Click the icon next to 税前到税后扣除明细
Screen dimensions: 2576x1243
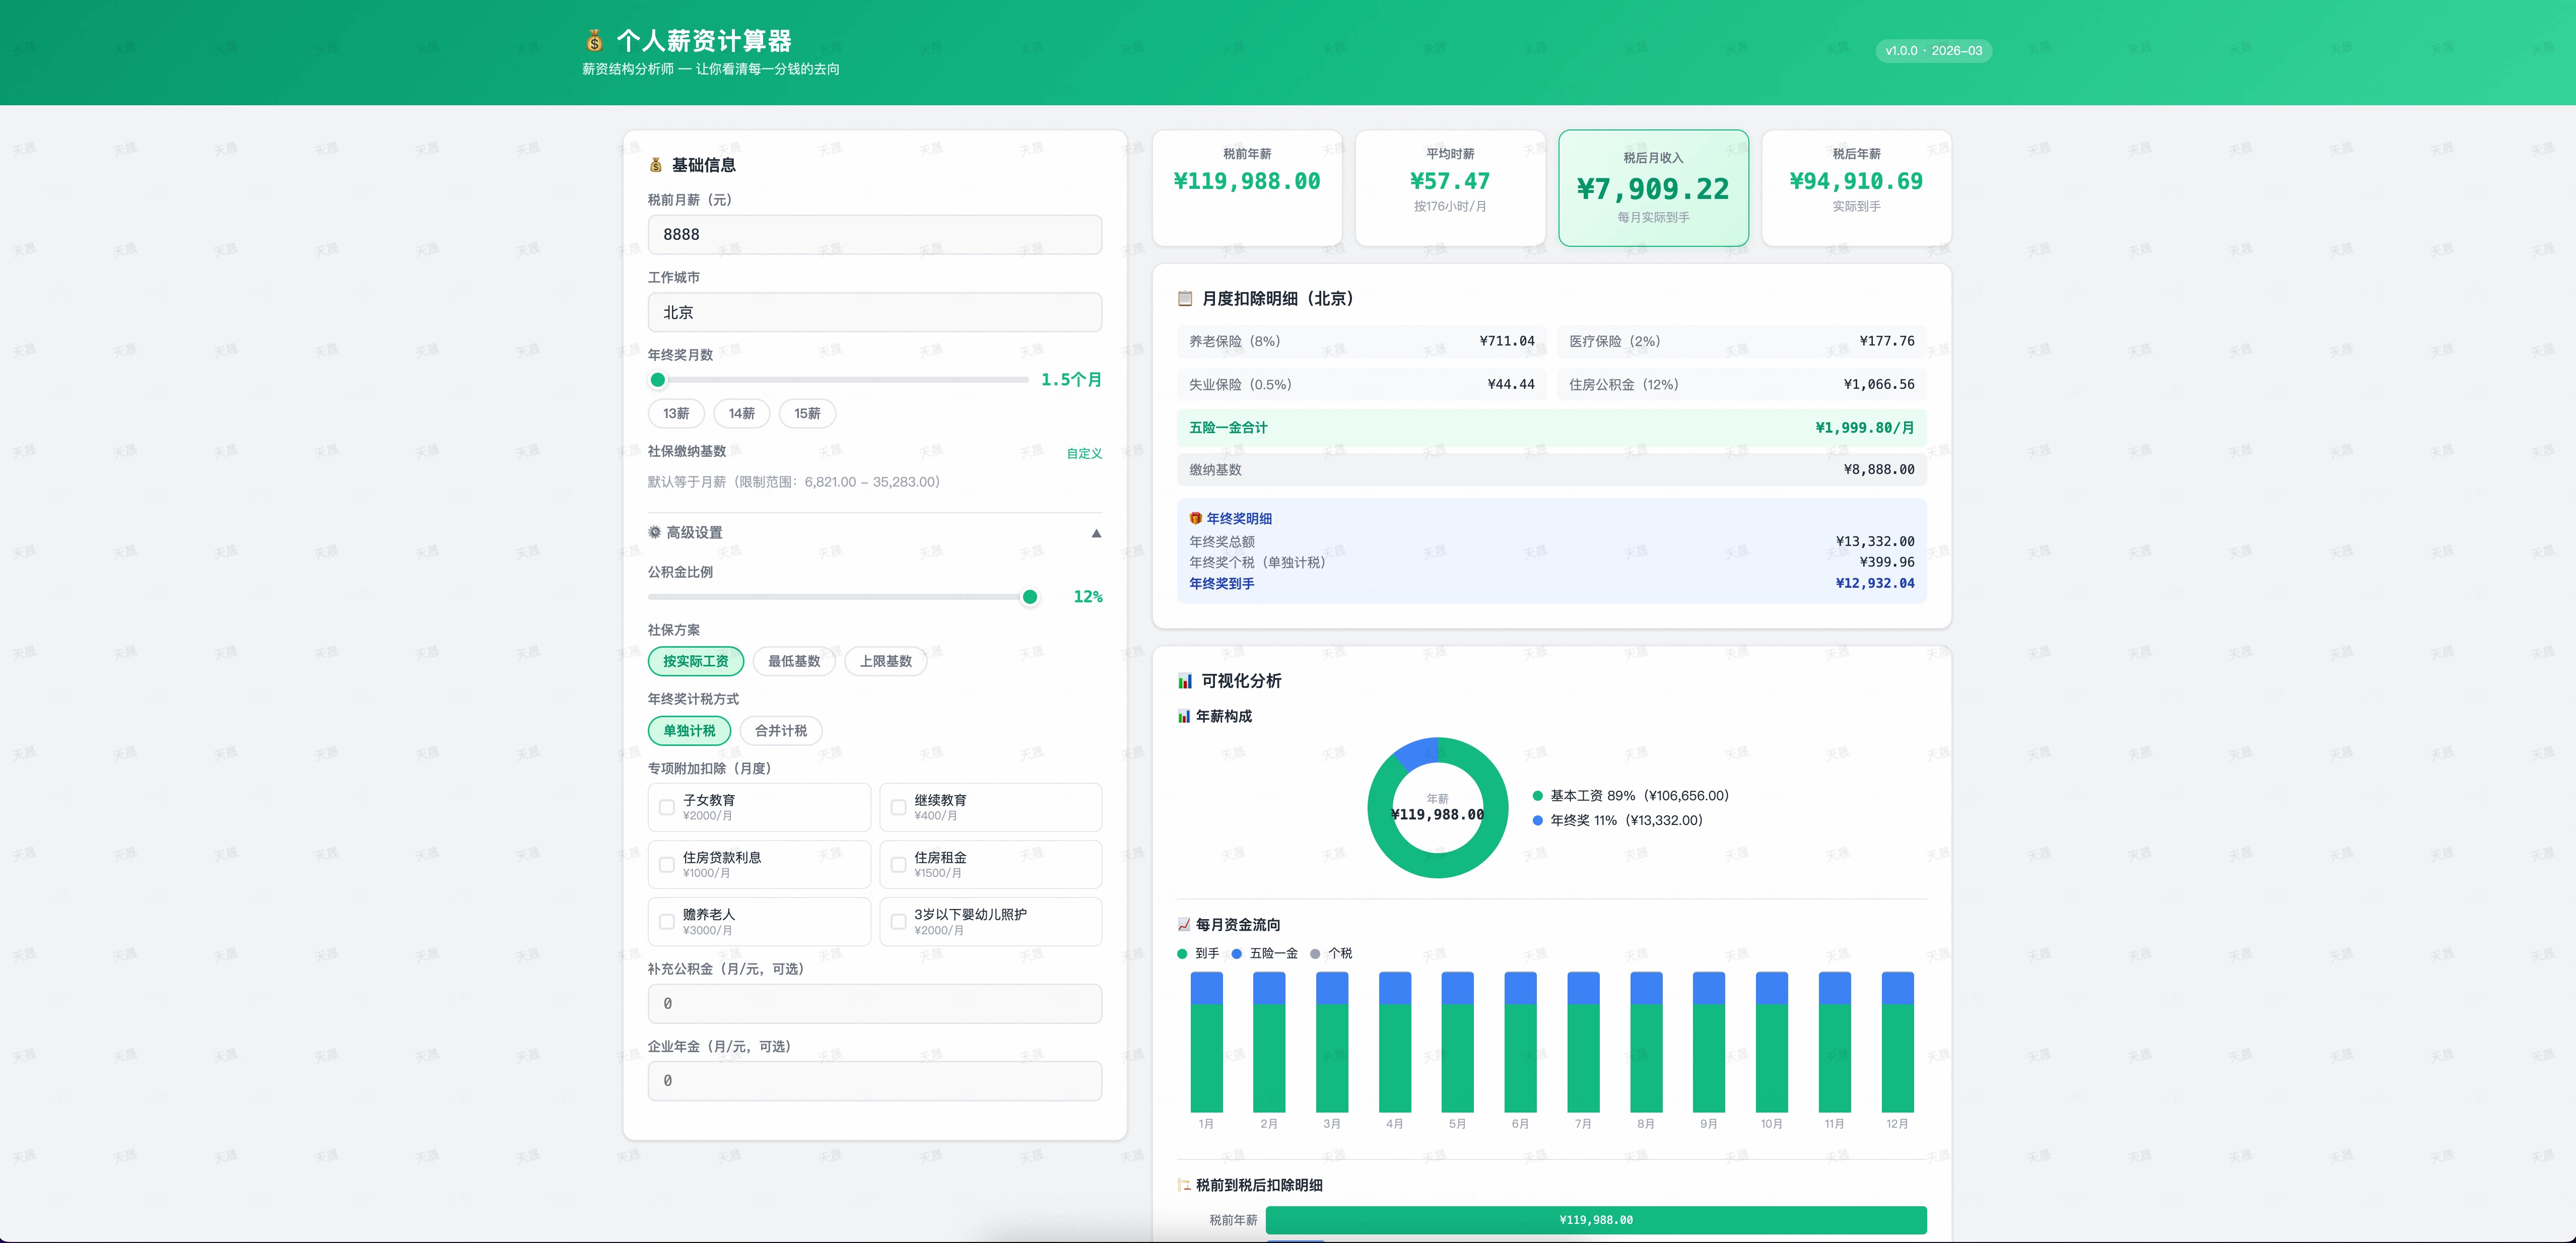1184,1185
